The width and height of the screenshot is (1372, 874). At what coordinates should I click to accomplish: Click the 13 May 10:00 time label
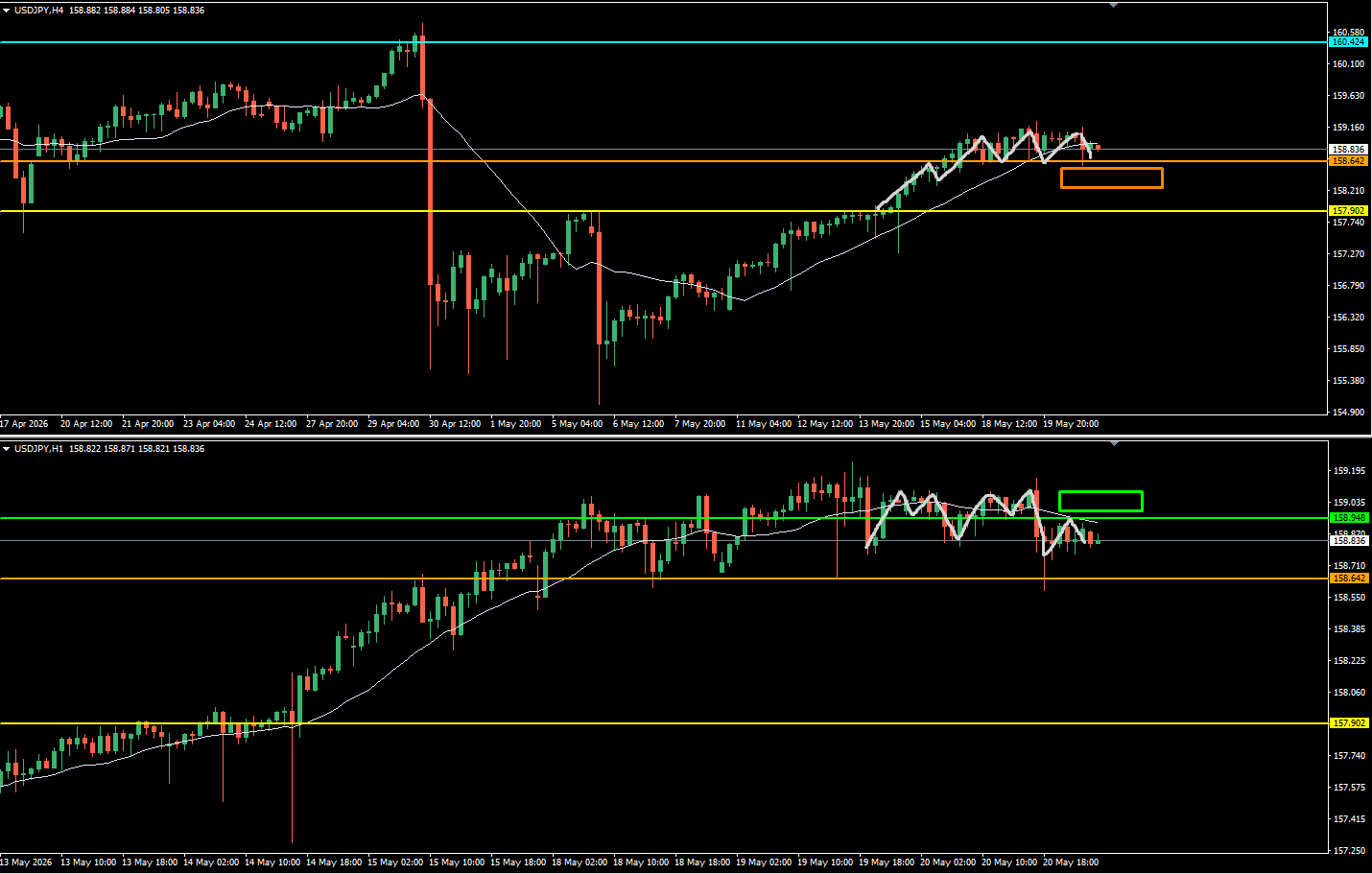(x=88, y=862)
